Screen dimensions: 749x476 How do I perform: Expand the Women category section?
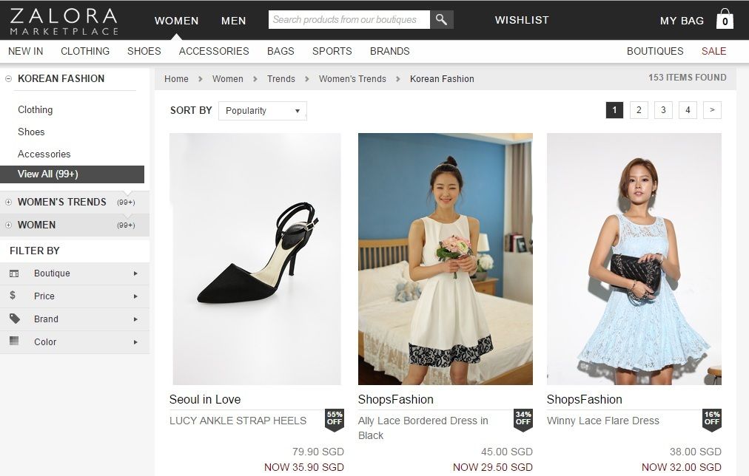click(8, 225)
